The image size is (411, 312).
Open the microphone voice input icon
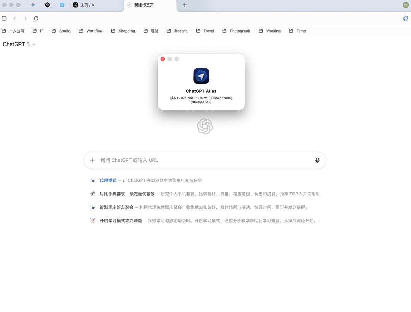[317, 160]
